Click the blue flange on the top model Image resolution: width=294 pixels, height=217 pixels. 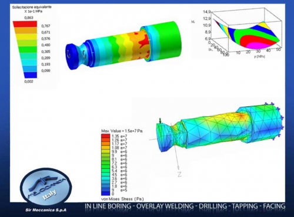(x=72, y=56)
